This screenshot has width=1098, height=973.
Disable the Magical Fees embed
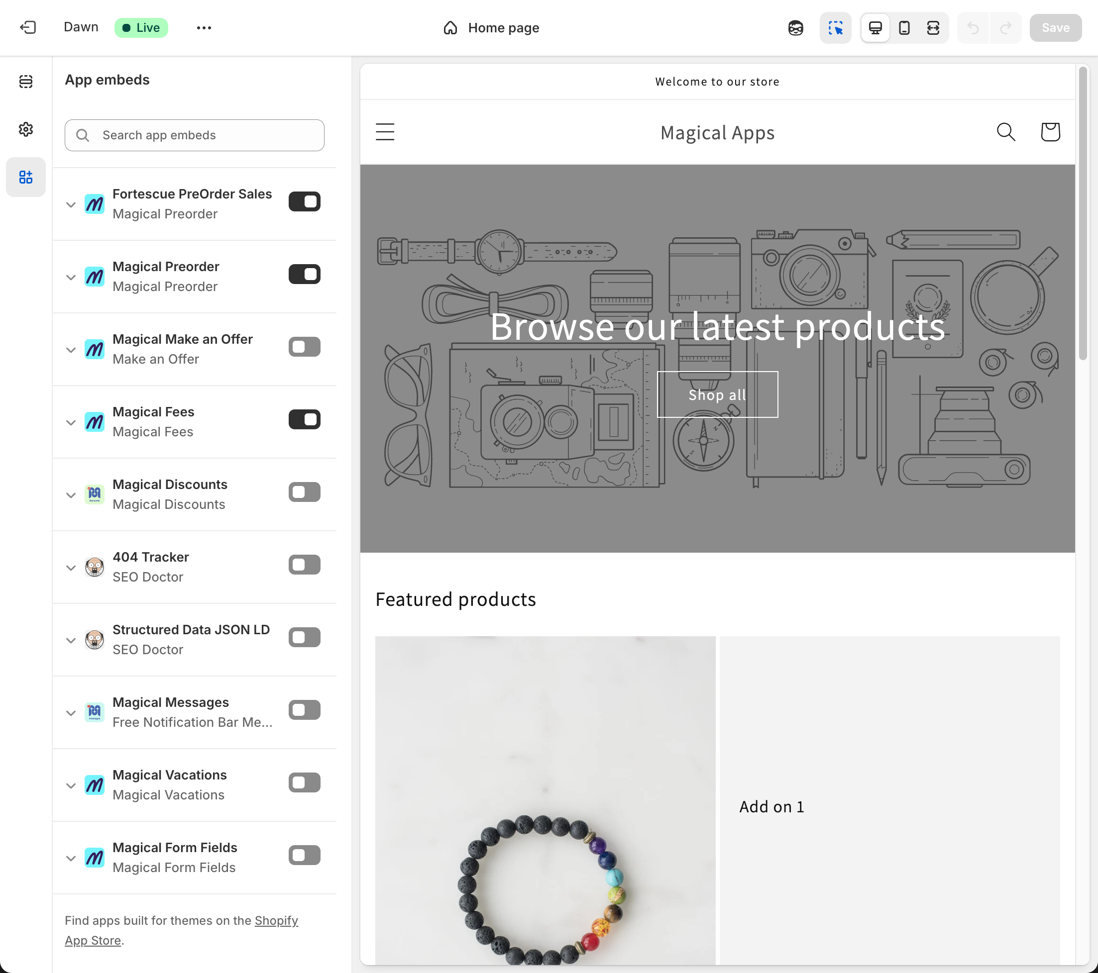tap(304, 419)
